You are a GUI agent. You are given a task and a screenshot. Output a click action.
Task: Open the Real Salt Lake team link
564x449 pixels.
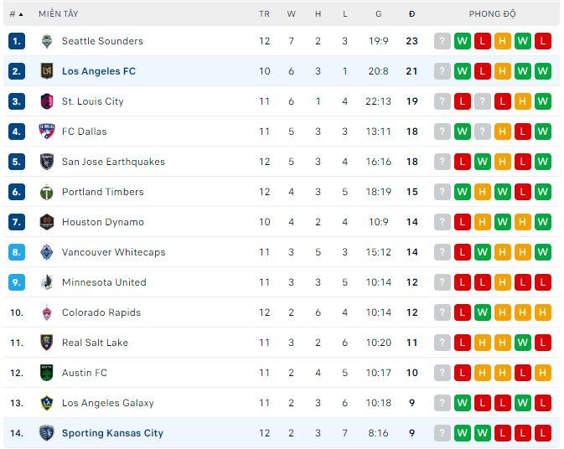(x=95, y=343)
